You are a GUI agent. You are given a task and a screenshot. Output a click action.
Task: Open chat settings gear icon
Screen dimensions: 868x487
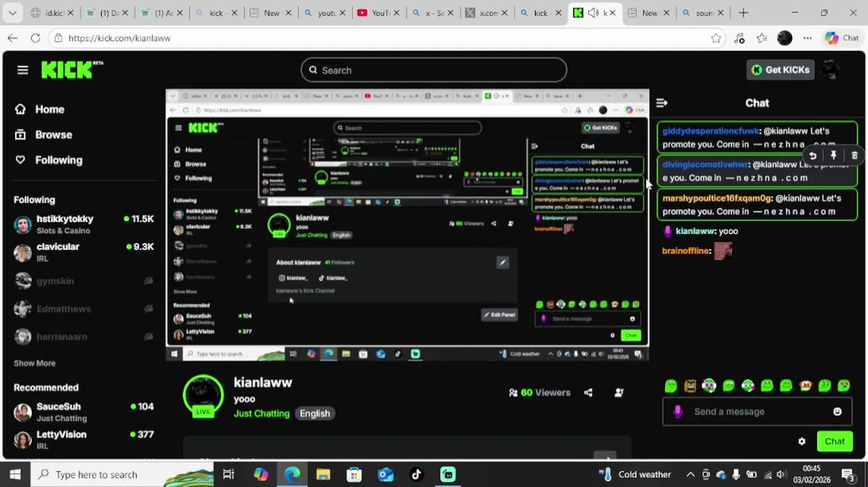tap(802, 442)
